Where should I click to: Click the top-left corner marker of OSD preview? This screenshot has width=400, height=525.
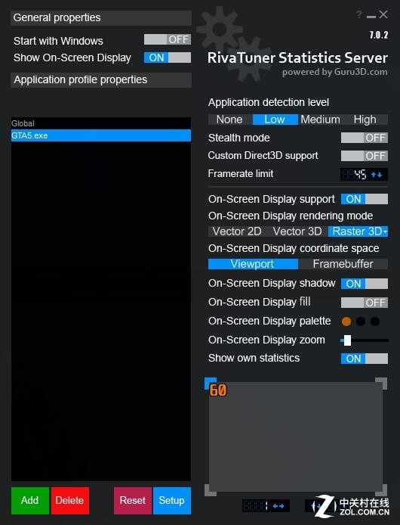point(211,383)
